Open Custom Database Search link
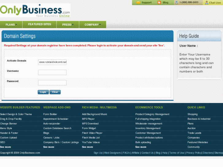223x167 pixels. [57, 128]
